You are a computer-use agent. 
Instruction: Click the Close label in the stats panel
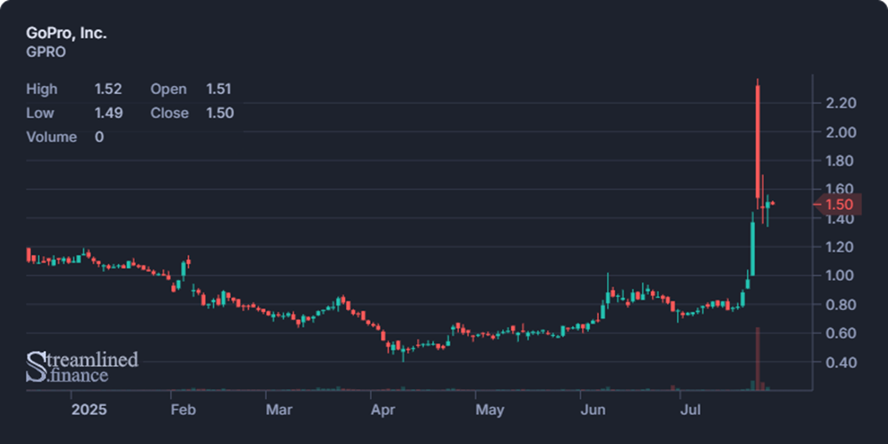(169, 113)
